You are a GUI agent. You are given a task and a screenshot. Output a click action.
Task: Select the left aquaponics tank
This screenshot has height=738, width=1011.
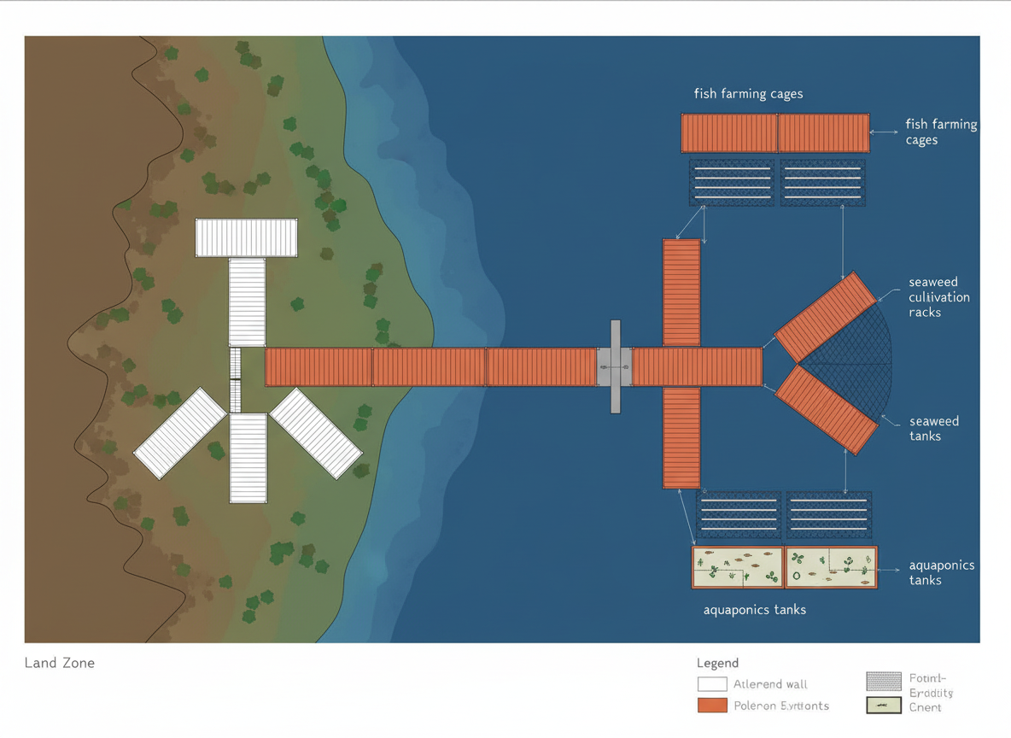pos(737,568)
